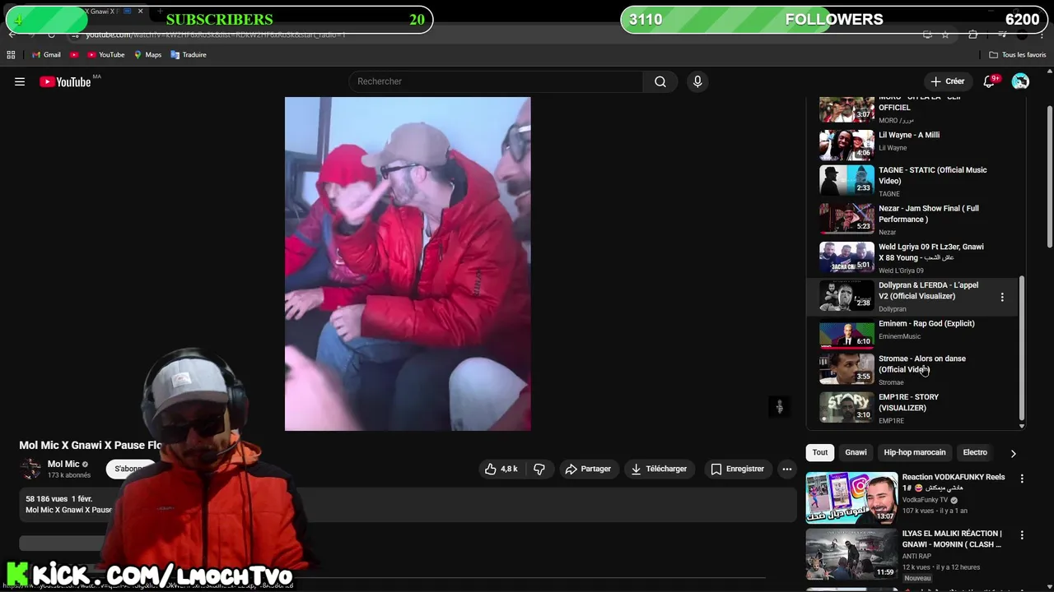Click the Télécharger button
1054x592 pixels.
click(x=658, y=469)
